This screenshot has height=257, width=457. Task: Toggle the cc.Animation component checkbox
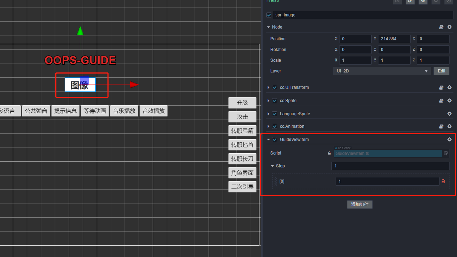[275, 126]
